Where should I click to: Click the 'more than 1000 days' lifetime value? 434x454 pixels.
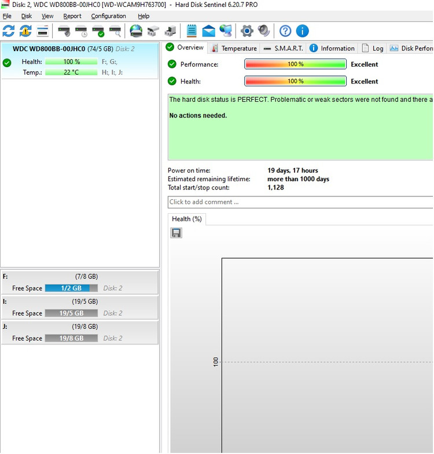(299, 179)
